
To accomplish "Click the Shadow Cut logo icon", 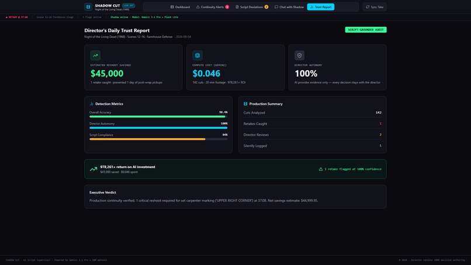I will click(88, 6).
